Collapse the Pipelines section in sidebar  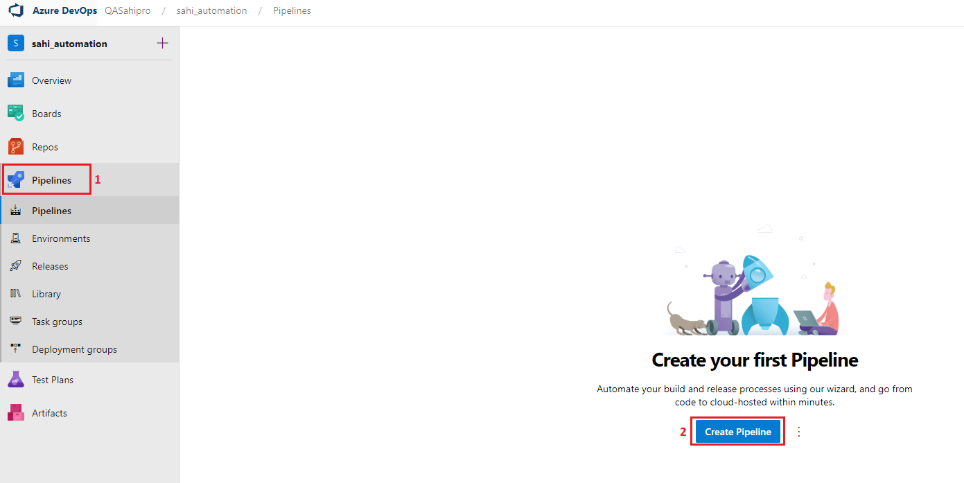point(51,180)
